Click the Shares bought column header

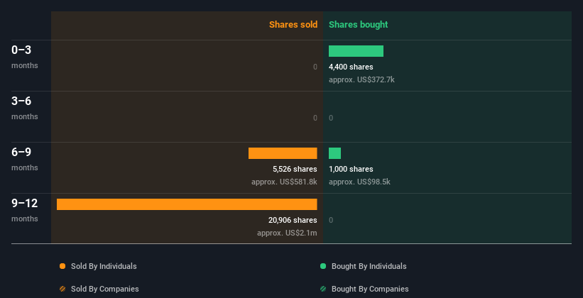point(358,25)
